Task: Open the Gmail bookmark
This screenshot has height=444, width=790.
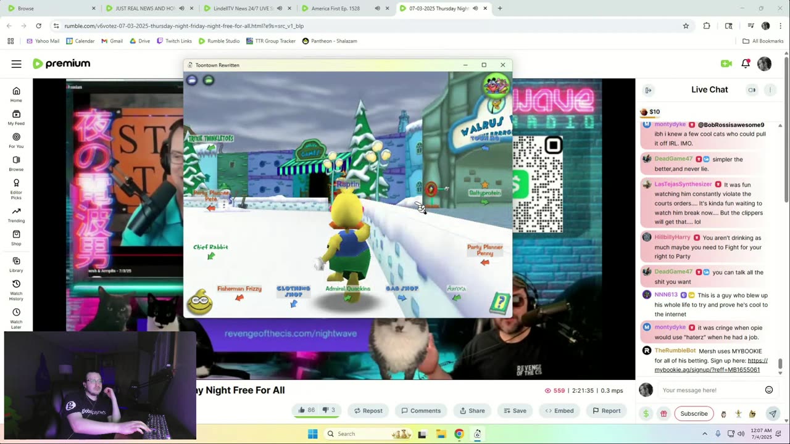Action: click(x=112, y=41)
